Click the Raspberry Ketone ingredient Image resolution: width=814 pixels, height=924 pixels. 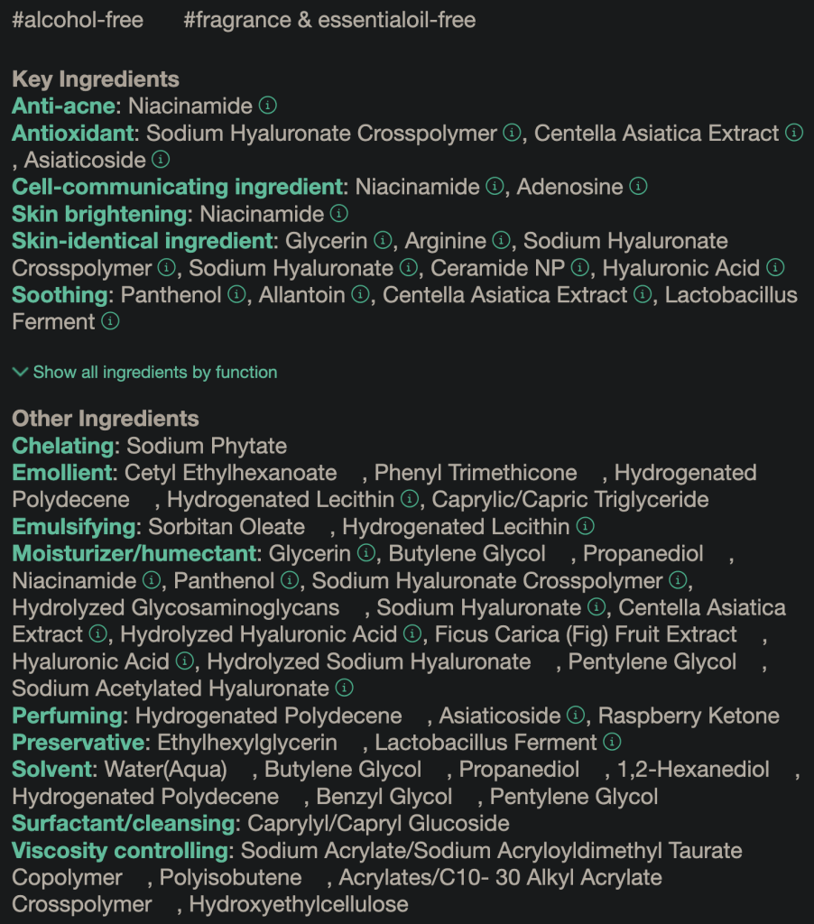689,716
